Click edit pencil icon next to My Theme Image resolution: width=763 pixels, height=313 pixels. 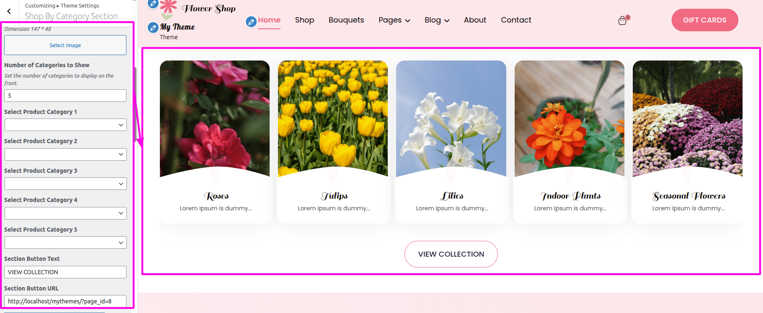[x=153, y=28]
